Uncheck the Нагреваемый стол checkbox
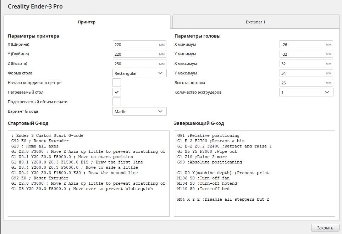342x234 pixels. click(x=117, y=92)
